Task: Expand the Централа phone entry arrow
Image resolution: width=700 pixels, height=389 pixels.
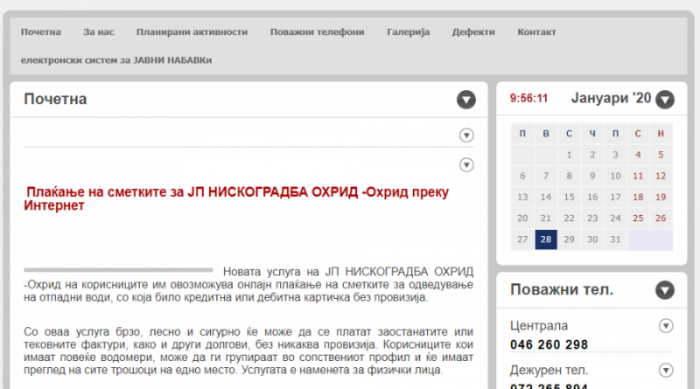Action: (665, 326)
